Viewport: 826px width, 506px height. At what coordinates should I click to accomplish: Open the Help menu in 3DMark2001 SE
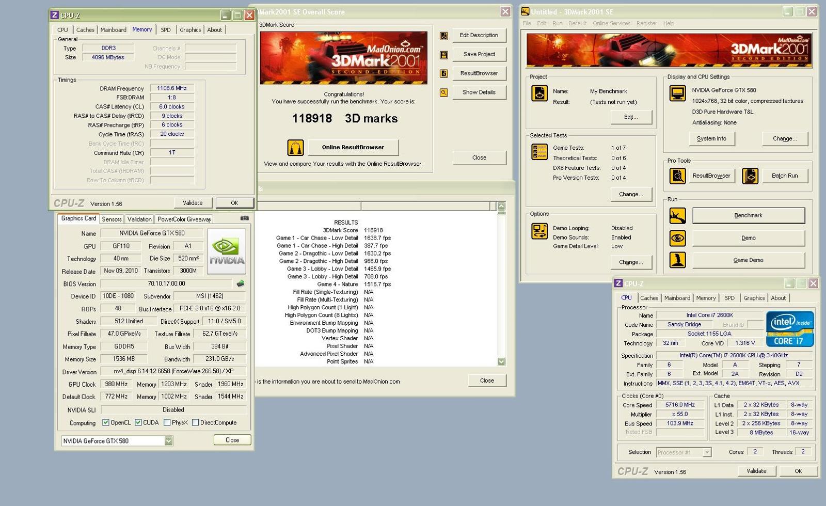coord(669,23)
